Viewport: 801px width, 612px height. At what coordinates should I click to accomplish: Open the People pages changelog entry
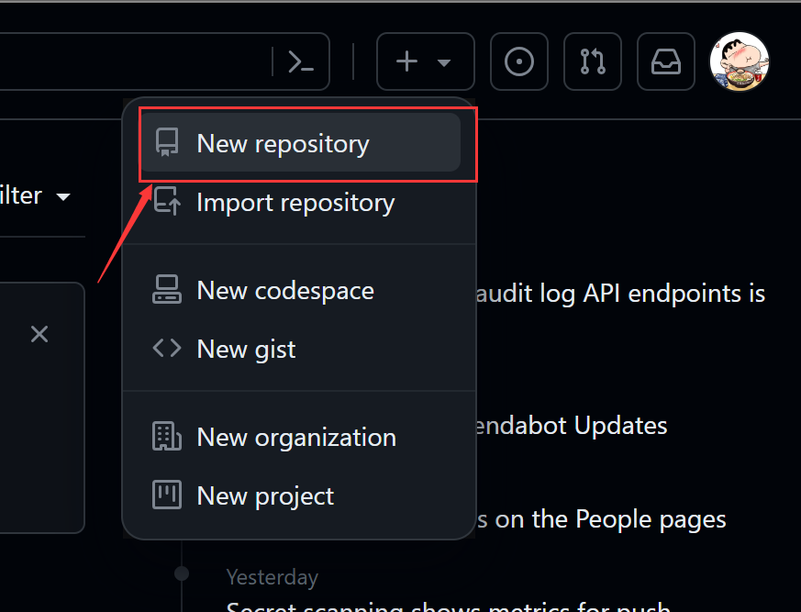point(602,519)
